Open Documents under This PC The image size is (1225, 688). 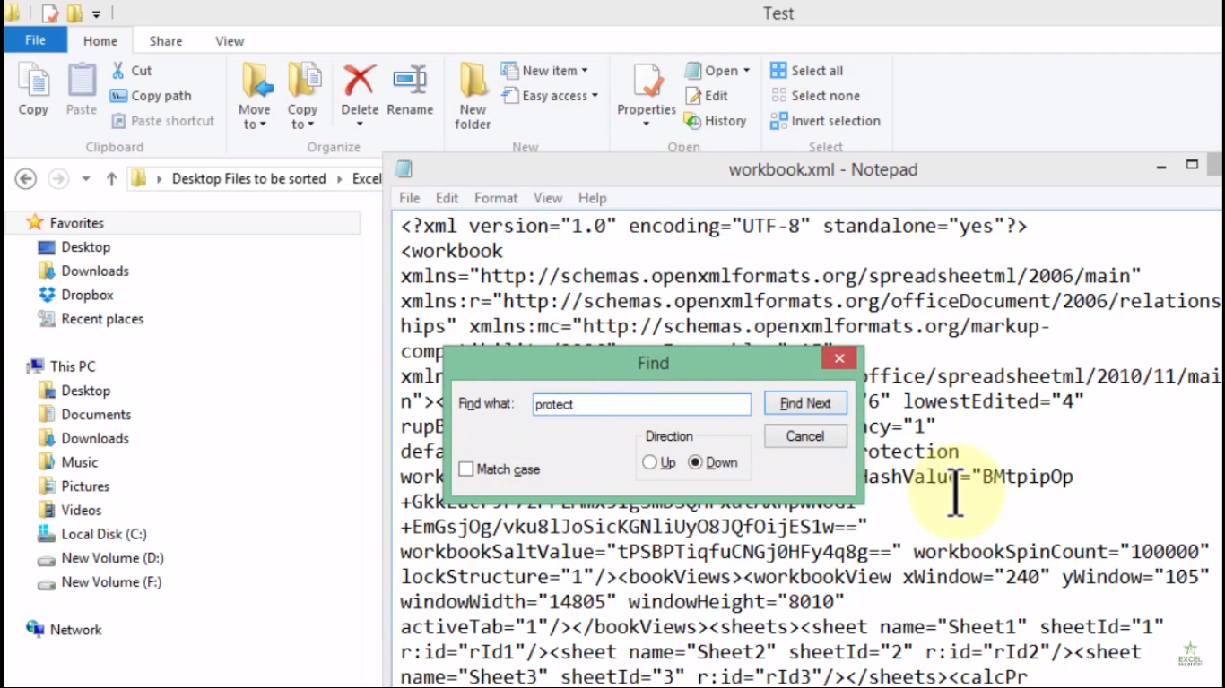click(x=85, y=415)
